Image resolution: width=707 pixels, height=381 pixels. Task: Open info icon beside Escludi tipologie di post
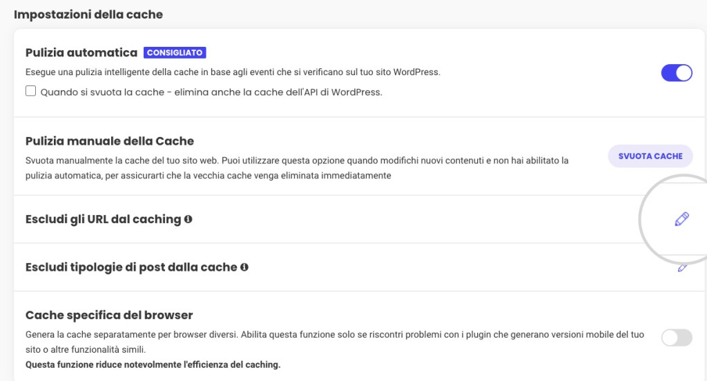tap(244, 267)
